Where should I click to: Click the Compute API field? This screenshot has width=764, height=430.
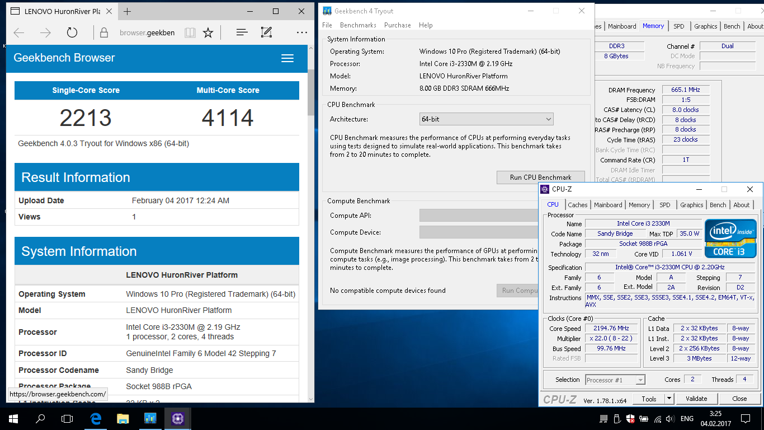pyautogui.click(x=479, y=216)
